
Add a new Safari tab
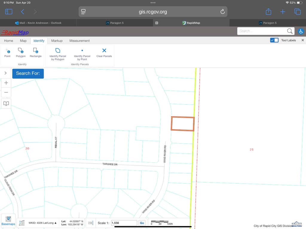(x=283, y=12)
